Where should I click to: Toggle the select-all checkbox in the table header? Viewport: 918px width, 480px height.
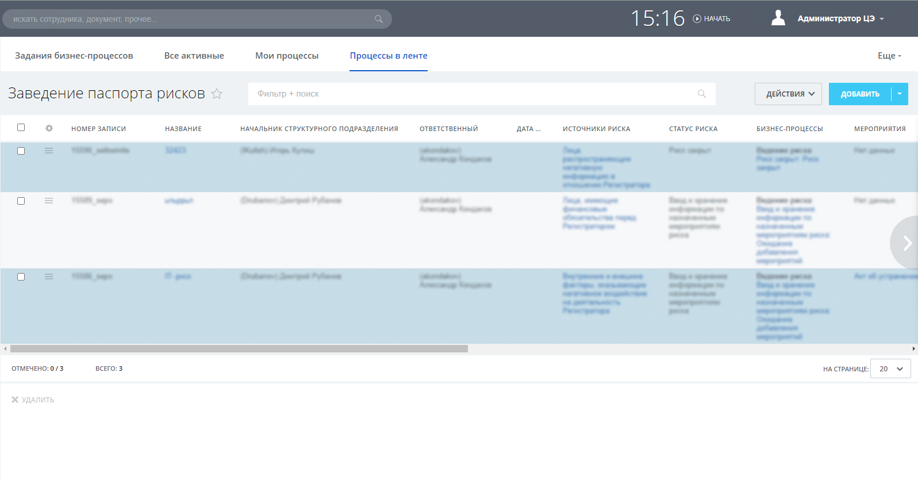pos(21,128)
